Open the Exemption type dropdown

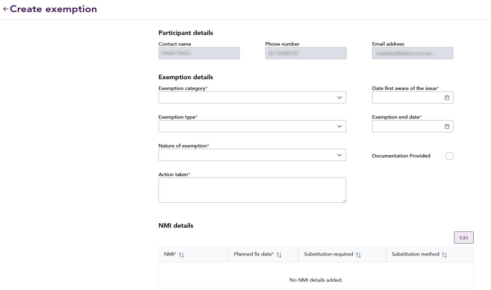point(339,126)
